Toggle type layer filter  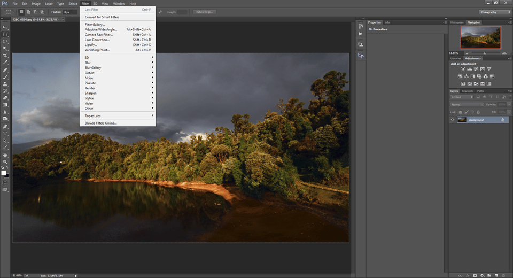491,97
